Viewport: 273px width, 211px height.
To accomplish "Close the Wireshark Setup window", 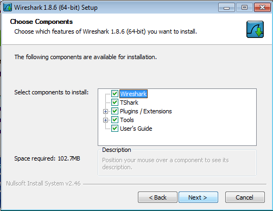I will tap(262, 8).
